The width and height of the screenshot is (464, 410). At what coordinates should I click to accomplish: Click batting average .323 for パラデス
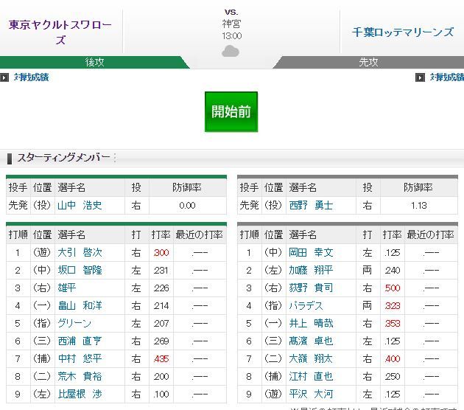393,306
